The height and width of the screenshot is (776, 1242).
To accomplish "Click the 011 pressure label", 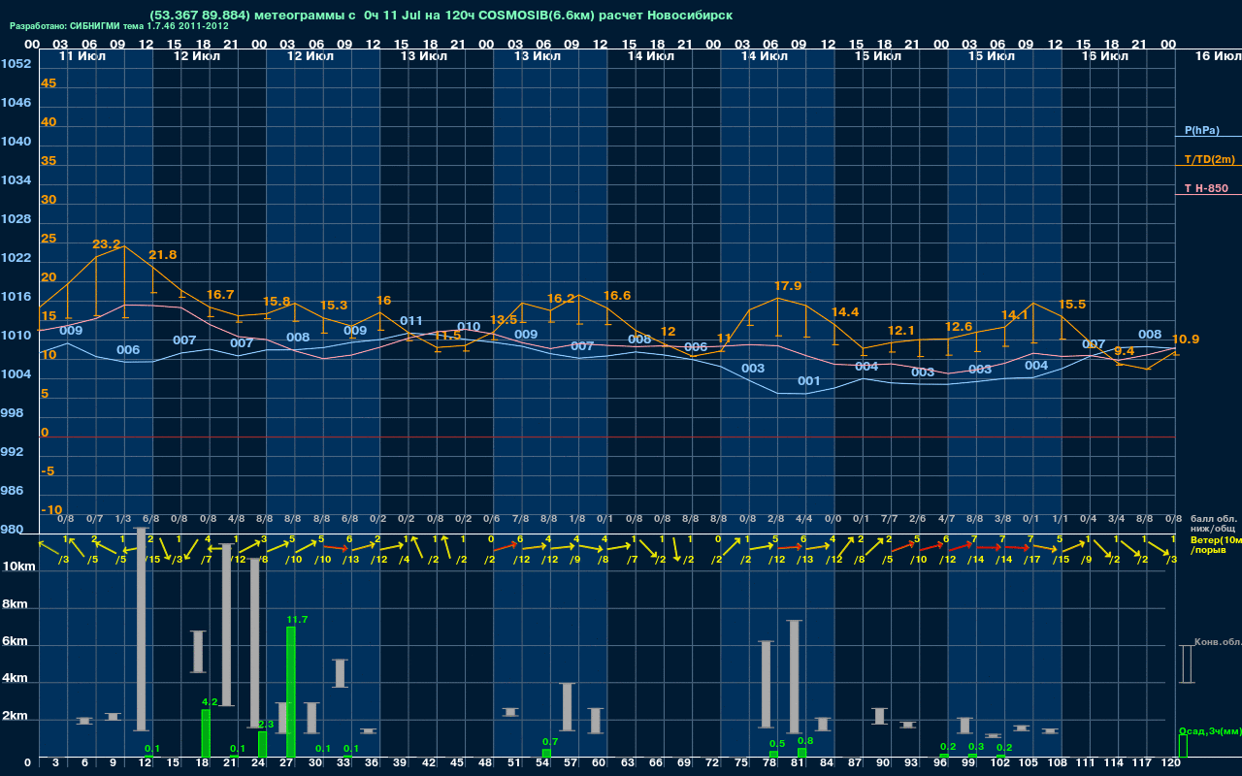I will pos(411,320).
